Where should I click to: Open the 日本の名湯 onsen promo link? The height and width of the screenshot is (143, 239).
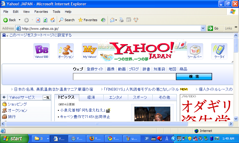pyautogui.click(x=53, y=89)
